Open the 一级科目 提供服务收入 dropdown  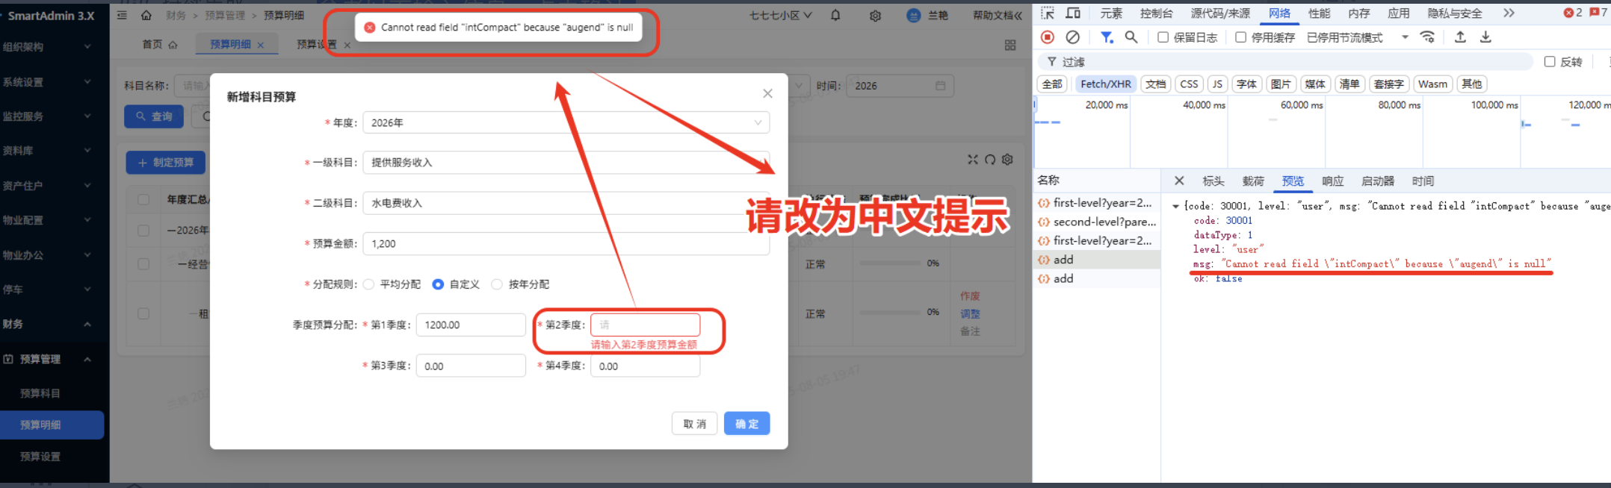tap(566, 162)
